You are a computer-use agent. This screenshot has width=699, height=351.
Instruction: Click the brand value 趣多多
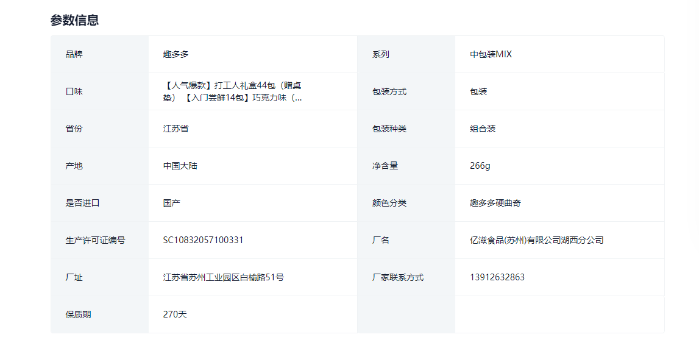click(x=176, y=54)
